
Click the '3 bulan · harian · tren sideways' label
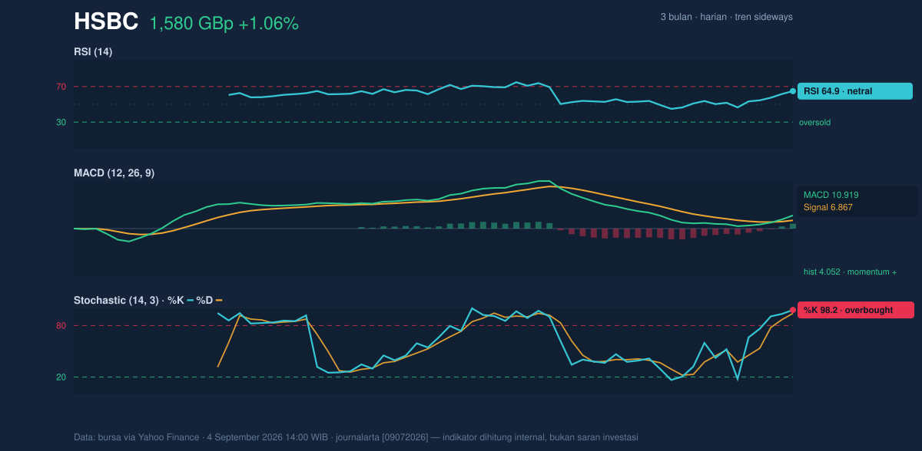pyautogui.click(x=726, y=17)
